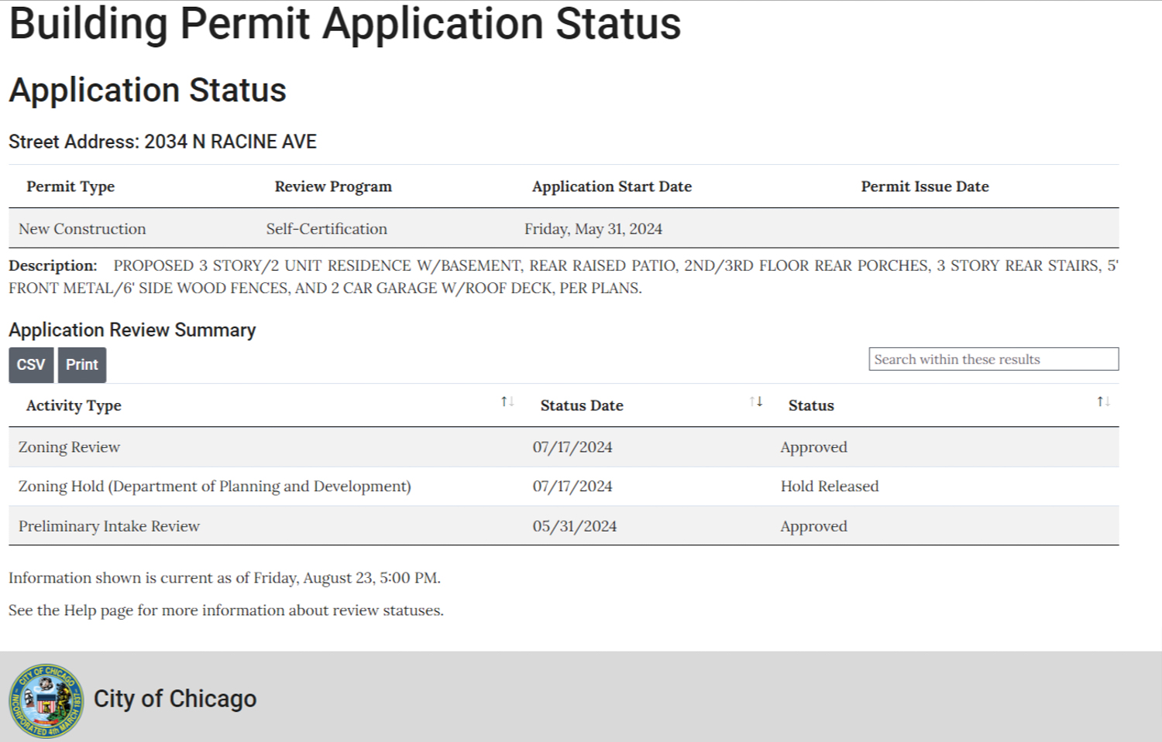Click the 'Application Review Summary' heading
This screenshot has height=742, width=1162.
132,330
